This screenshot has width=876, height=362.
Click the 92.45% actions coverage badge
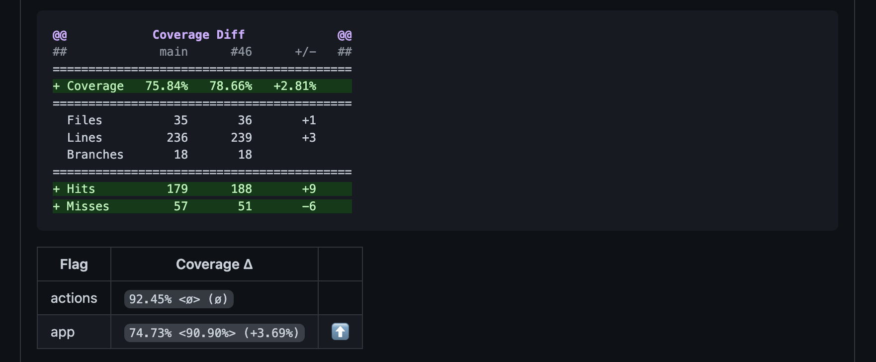[x=178, y=299]
